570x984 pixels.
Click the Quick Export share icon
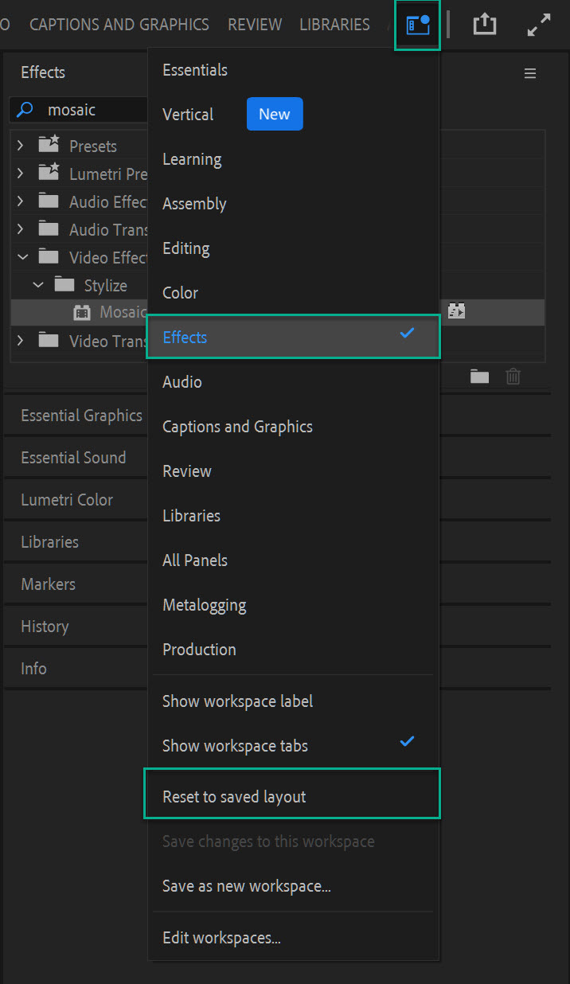click(484, 25)
